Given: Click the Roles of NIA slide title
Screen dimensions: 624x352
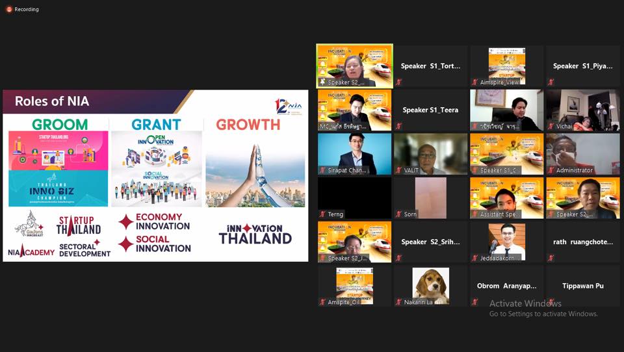Looking at the screenshot, I should (x=52, y=101).
